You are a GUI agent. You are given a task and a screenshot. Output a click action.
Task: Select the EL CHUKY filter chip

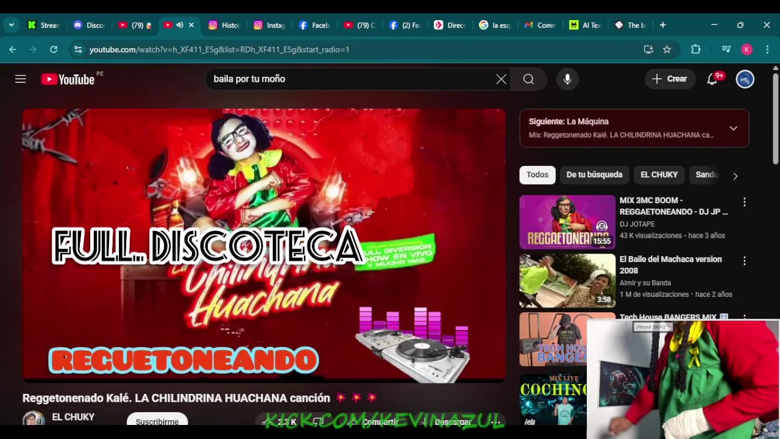[x=659, y=174]
